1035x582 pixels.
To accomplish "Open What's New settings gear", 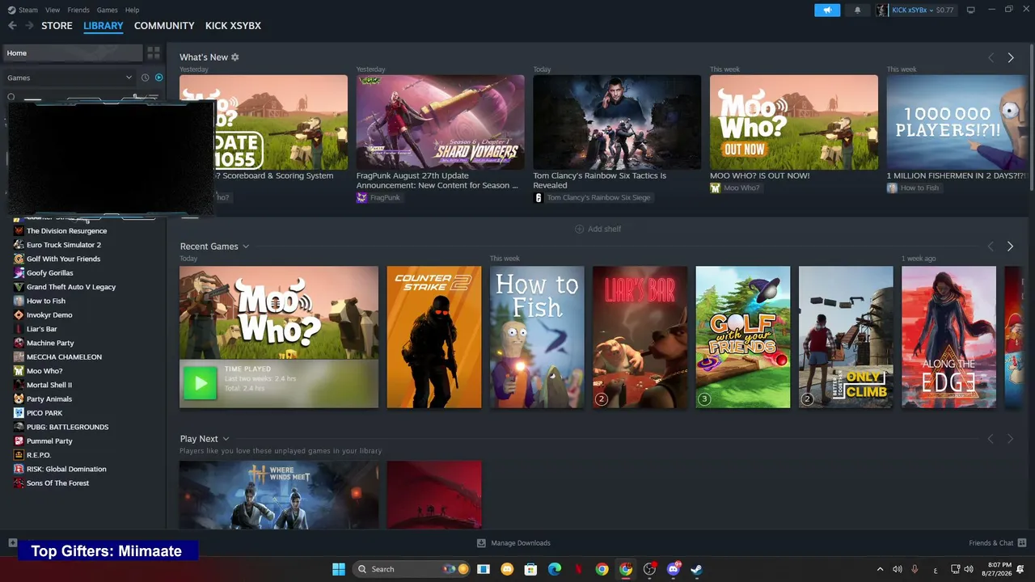I will [235, 57].
